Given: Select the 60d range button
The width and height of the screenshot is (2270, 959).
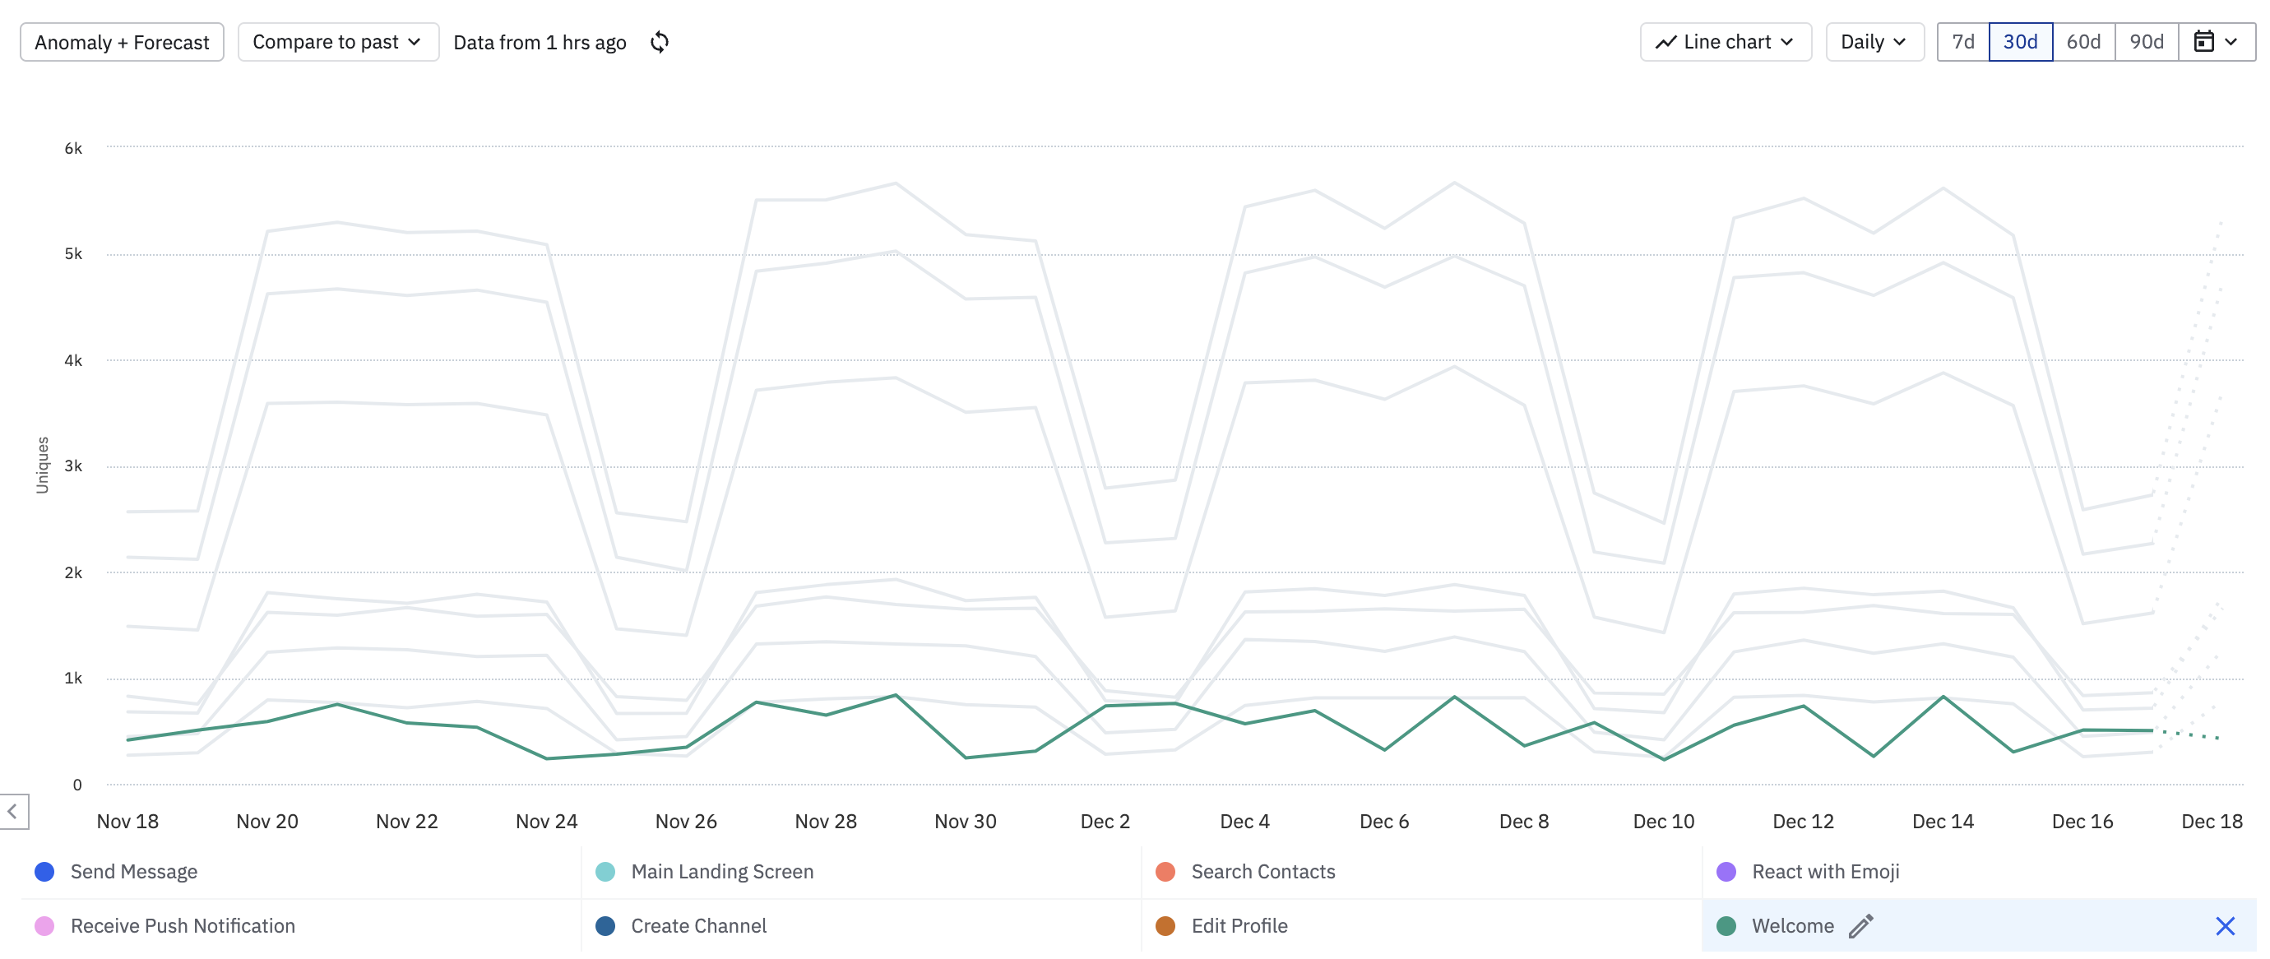Looking at the screenshot, I should tap(2083, 42).
